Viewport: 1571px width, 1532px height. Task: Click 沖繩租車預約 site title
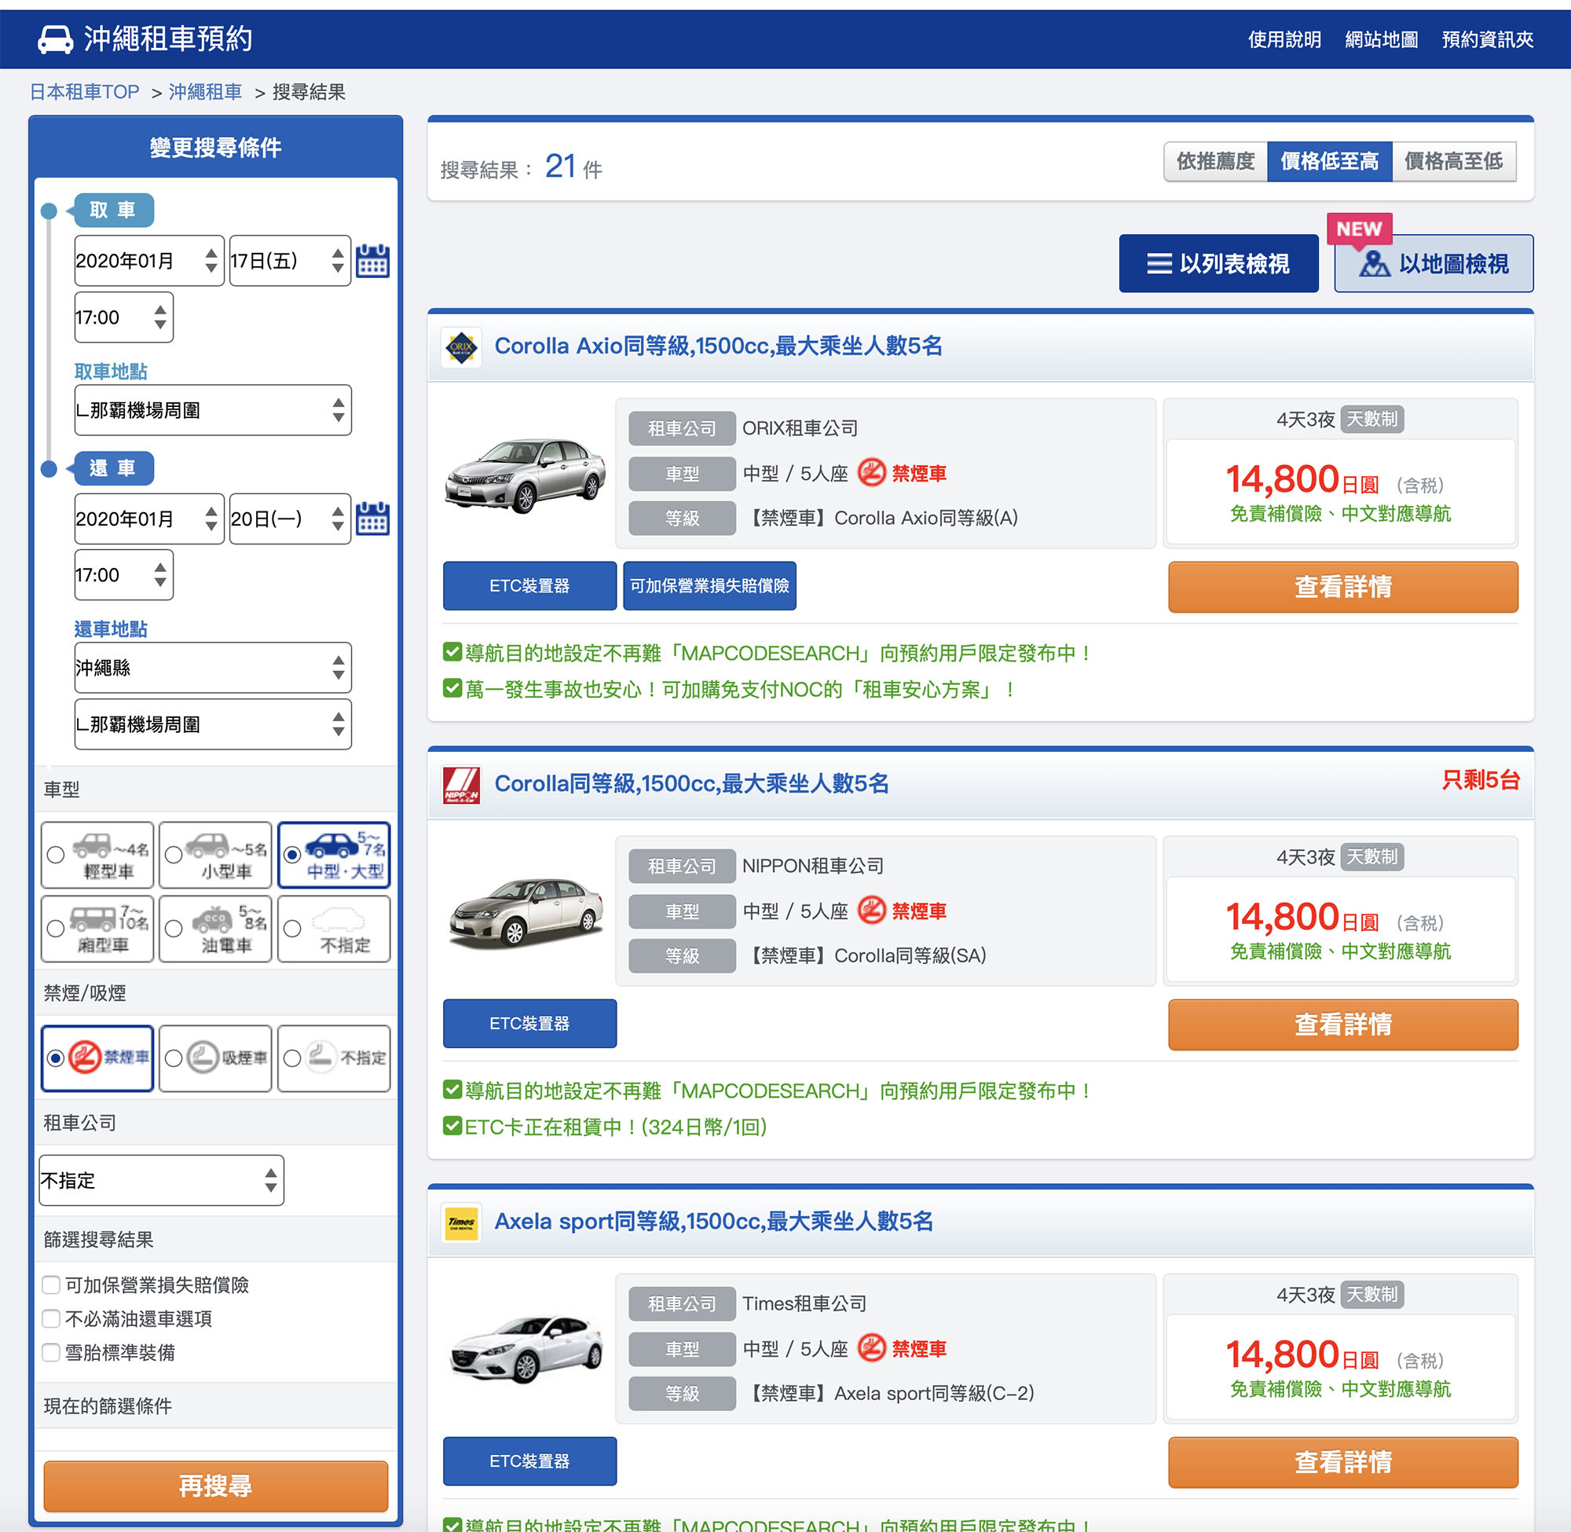(x=168, y=38)
